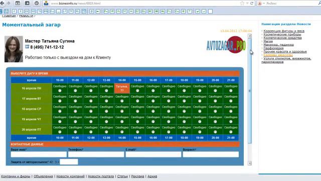Click the Главная breadcrumb link
321x181 pixels.
click(x=9, y=16)
